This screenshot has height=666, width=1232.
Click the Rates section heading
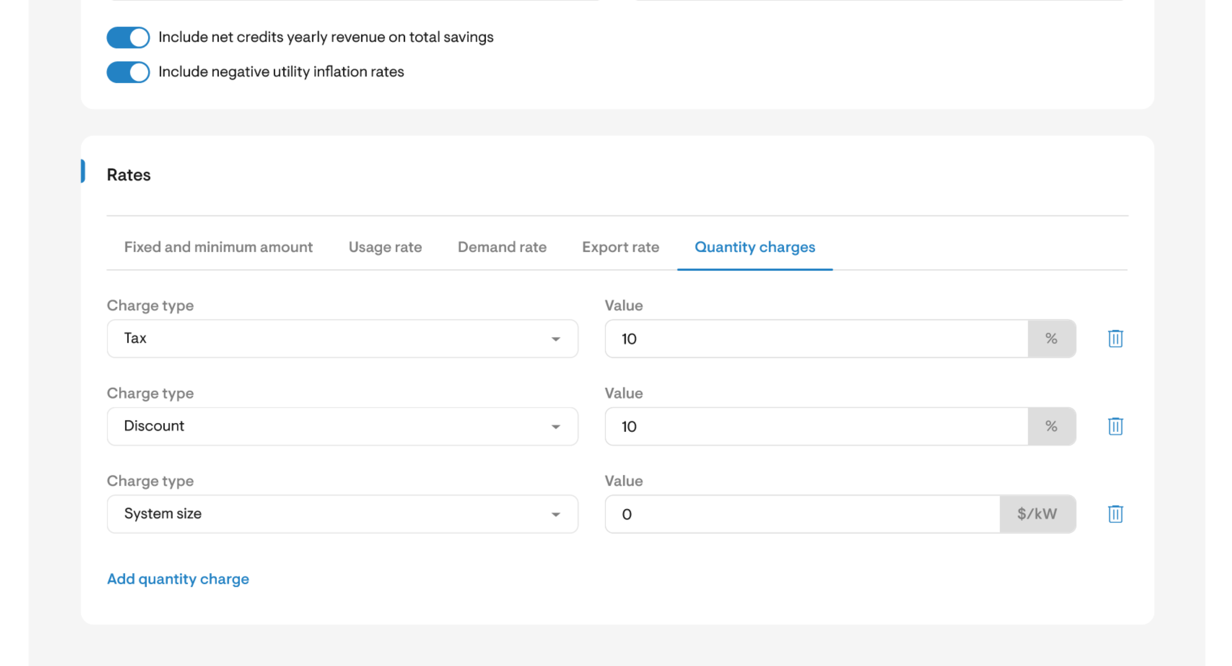tap(129, 174)
